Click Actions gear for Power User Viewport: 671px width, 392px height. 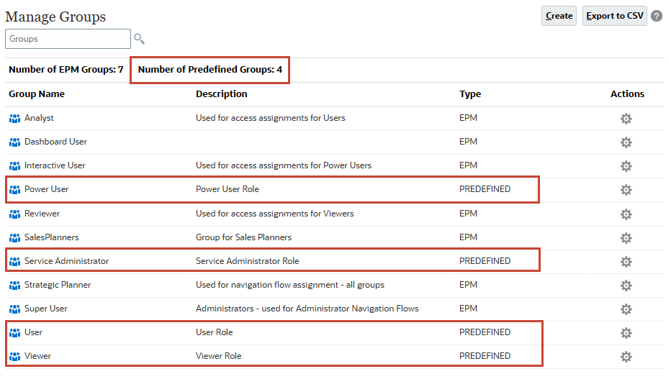(626, 190)
